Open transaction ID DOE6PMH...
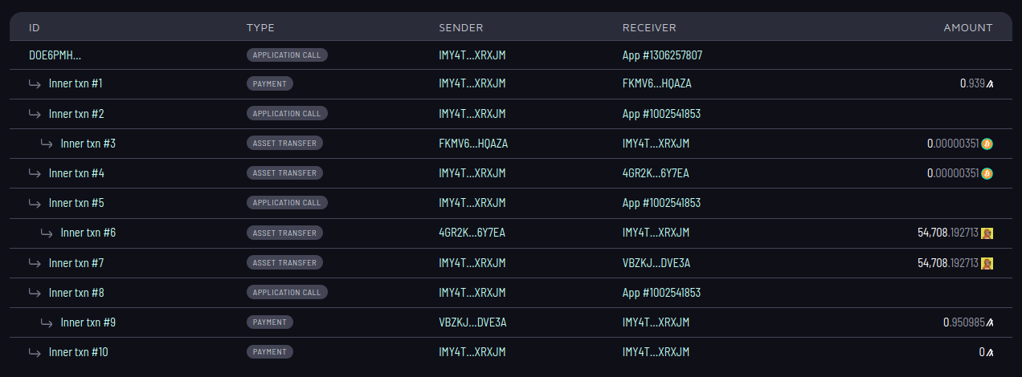This screenshot has width=1022, height=377. (x=55, y=55)
